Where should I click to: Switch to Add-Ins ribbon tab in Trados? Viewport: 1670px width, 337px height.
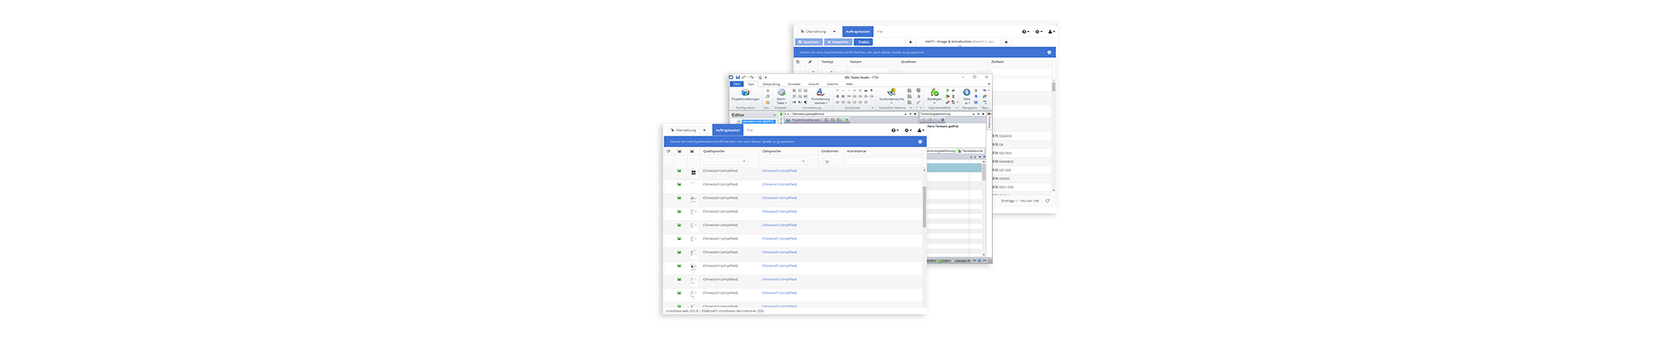pos(832,84)
